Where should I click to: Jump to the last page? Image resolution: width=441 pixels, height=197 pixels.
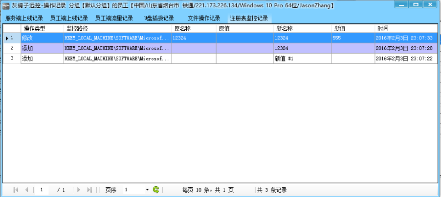[89, 190]
